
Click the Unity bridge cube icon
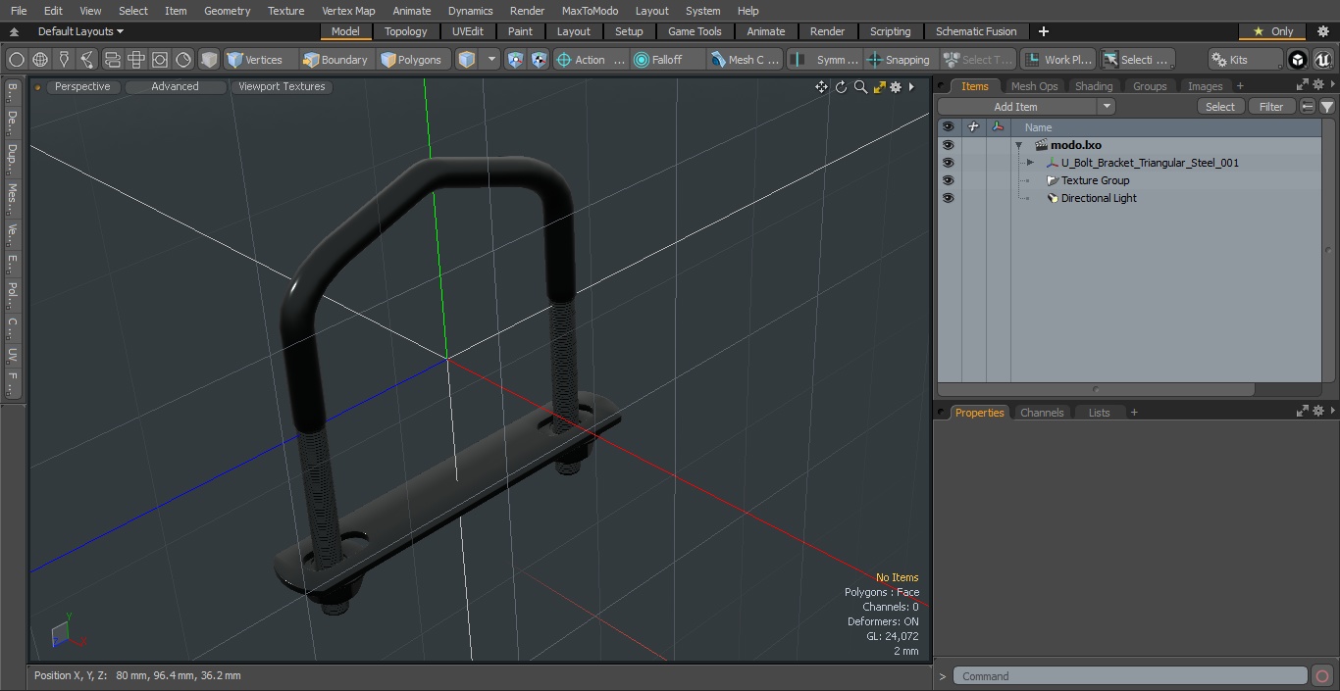(1298, 60)
